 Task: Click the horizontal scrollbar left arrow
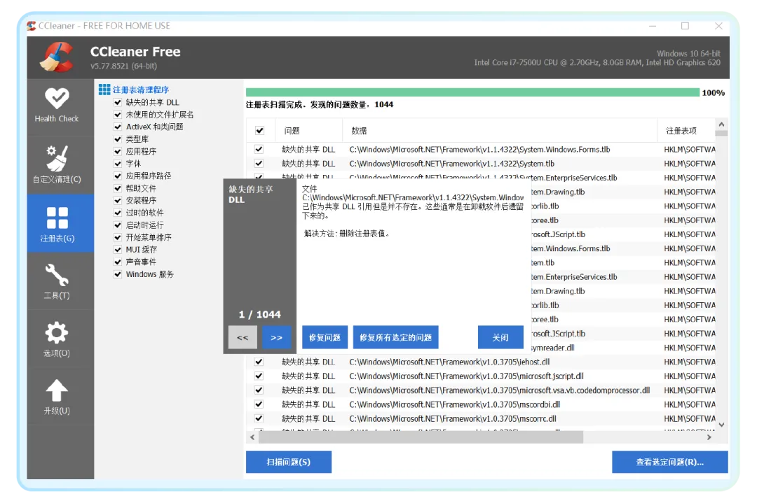coord(252,437)
